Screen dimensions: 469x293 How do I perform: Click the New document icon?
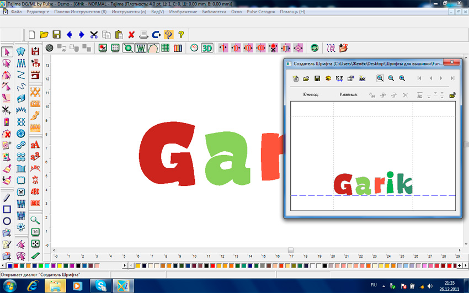click(x=32, y=34)
